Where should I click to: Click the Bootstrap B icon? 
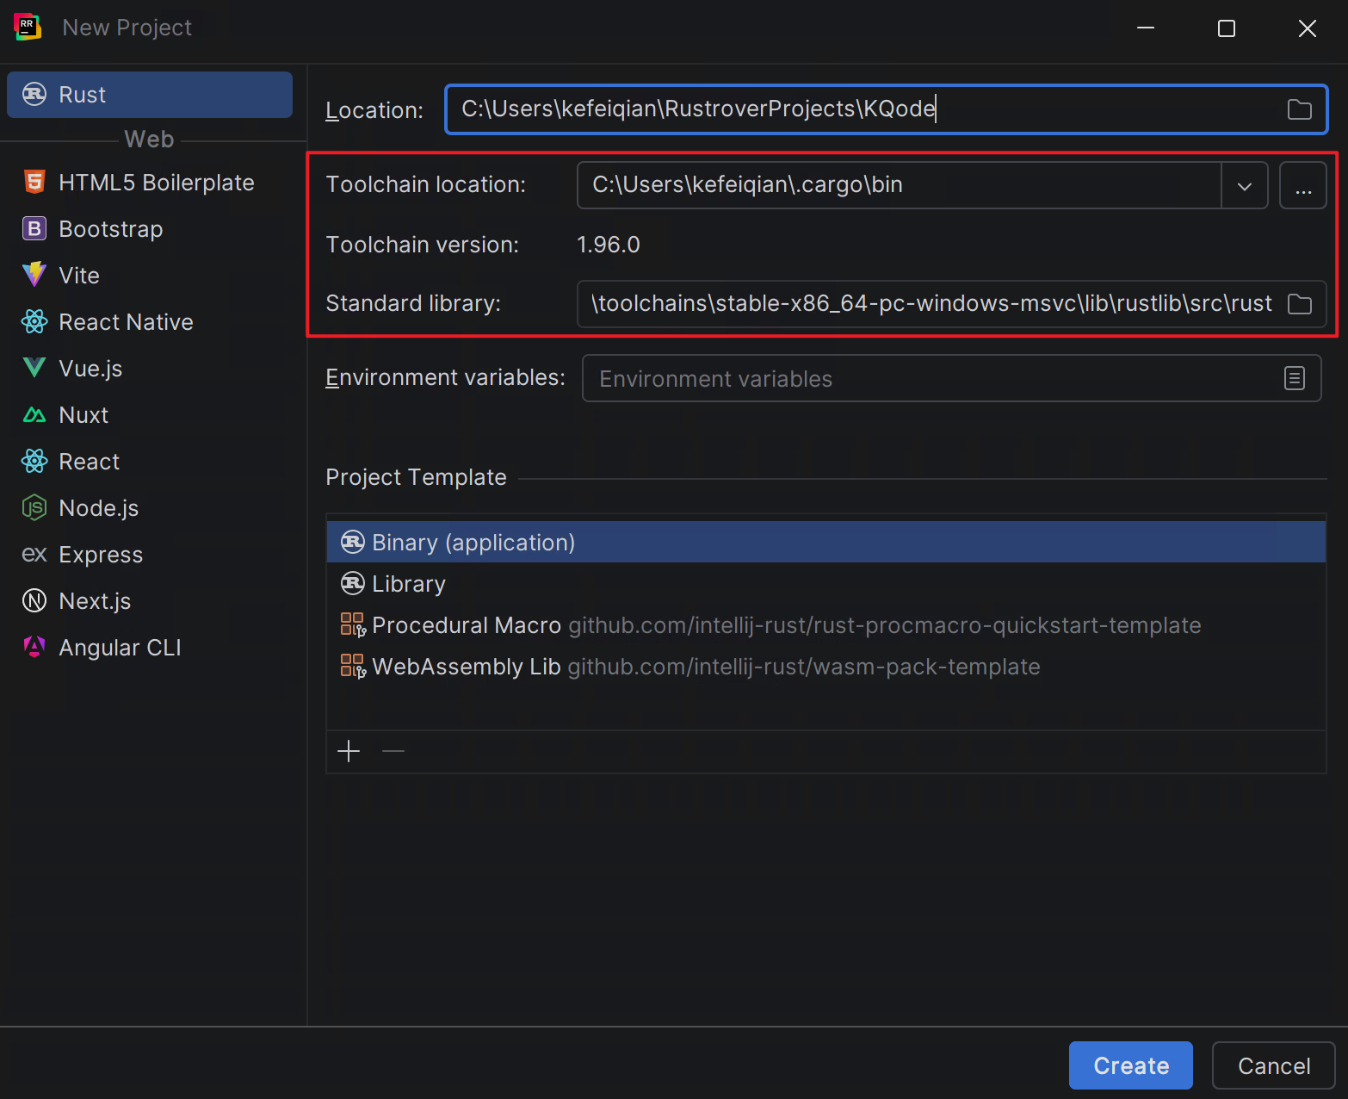[x=34, y=228]
